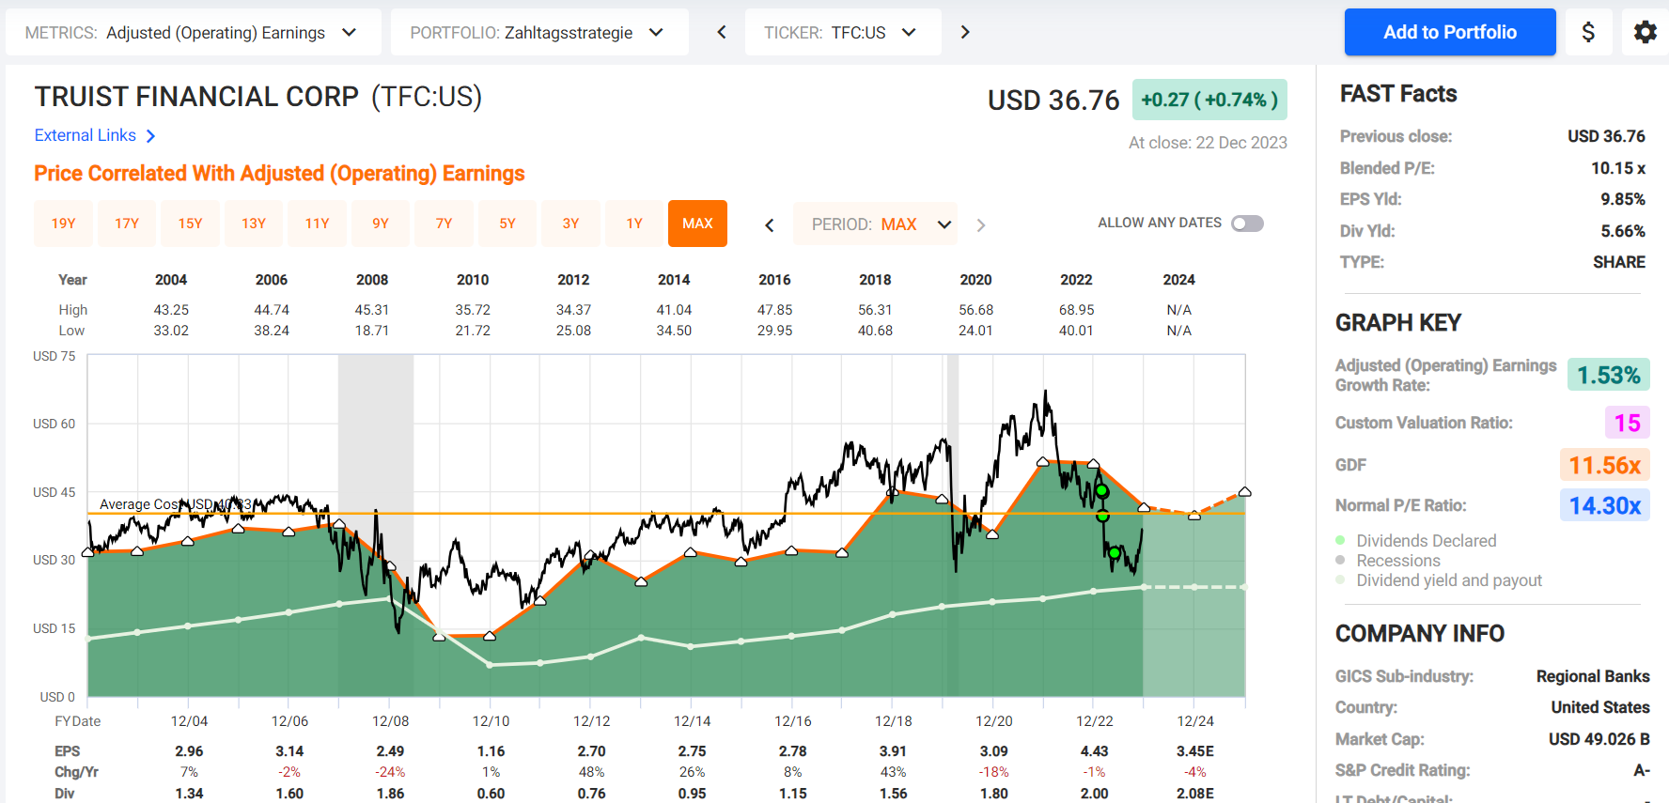The width and height of the screenshot is (1669, 803).
Task: Click the 2022 high price 68.95
Action: (x=1076, y=310)
